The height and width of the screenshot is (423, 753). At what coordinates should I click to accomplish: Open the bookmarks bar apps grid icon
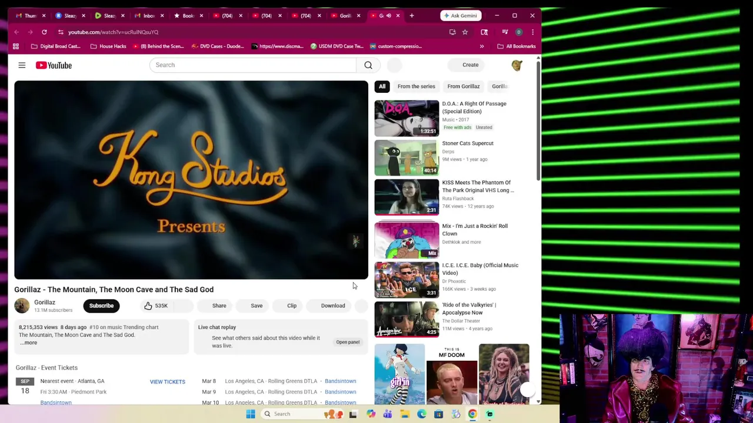(x=16, y=46)
